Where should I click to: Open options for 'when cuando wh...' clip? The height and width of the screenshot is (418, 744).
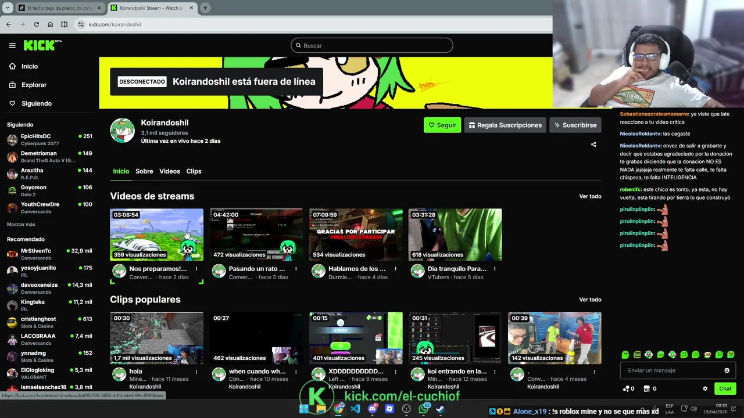[x=296, y=372]
